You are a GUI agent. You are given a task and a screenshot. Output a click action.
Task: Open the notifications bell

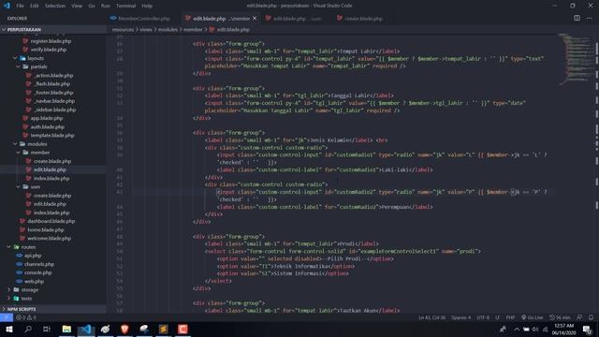click(591, 317)
